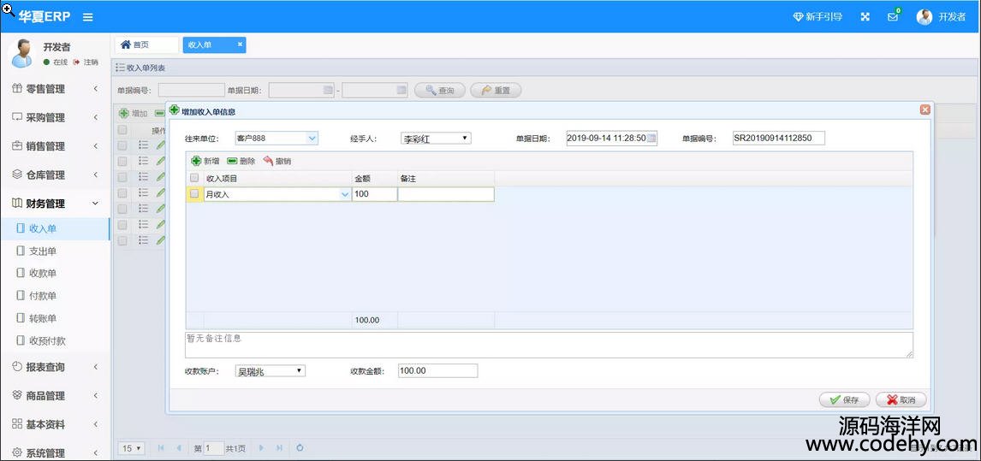Go to the next page in the pagination bar

point(262,448)
